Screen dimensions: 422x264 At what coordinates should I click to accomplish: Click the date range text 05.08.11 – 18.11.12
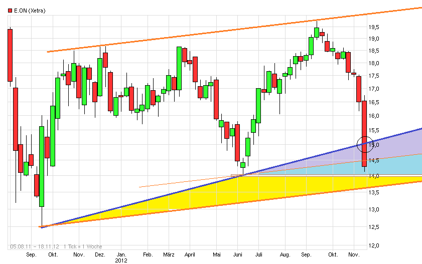35,246
